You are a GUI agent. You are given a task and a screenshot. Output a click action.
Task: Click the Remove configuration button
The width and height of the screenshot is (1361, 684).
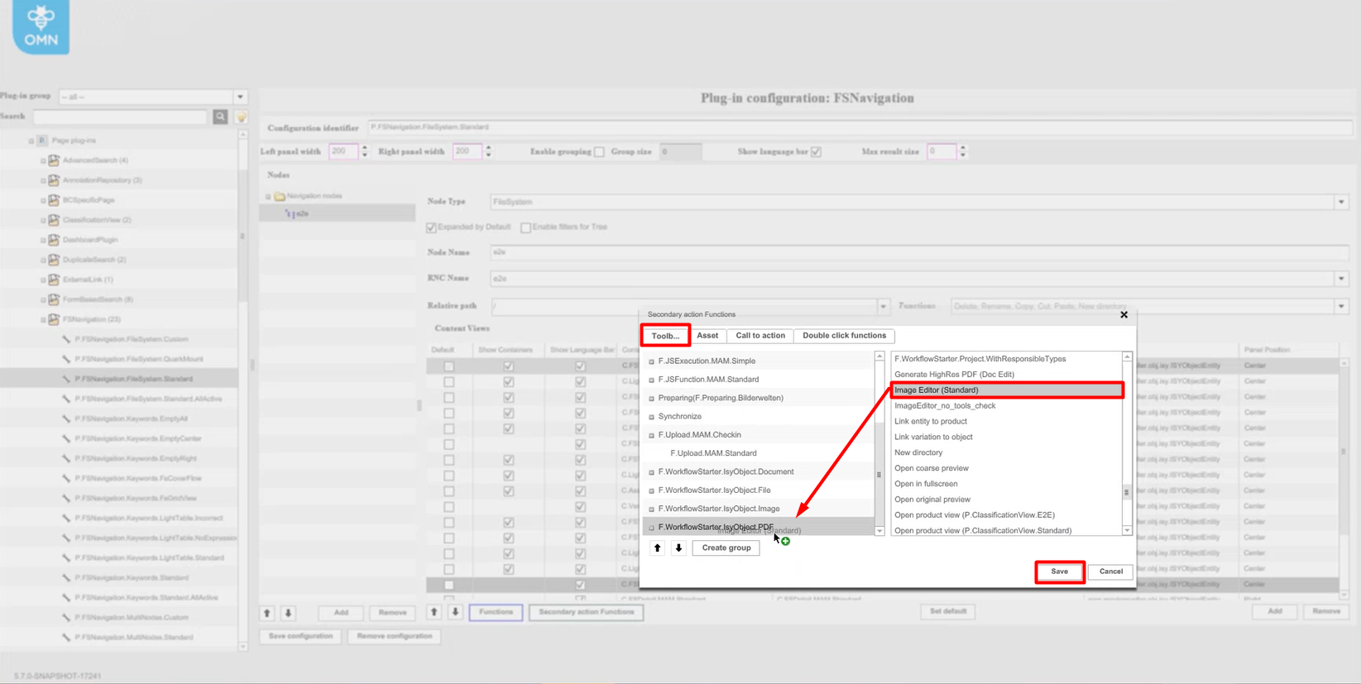pyautogui.click(x=395, y=636)
